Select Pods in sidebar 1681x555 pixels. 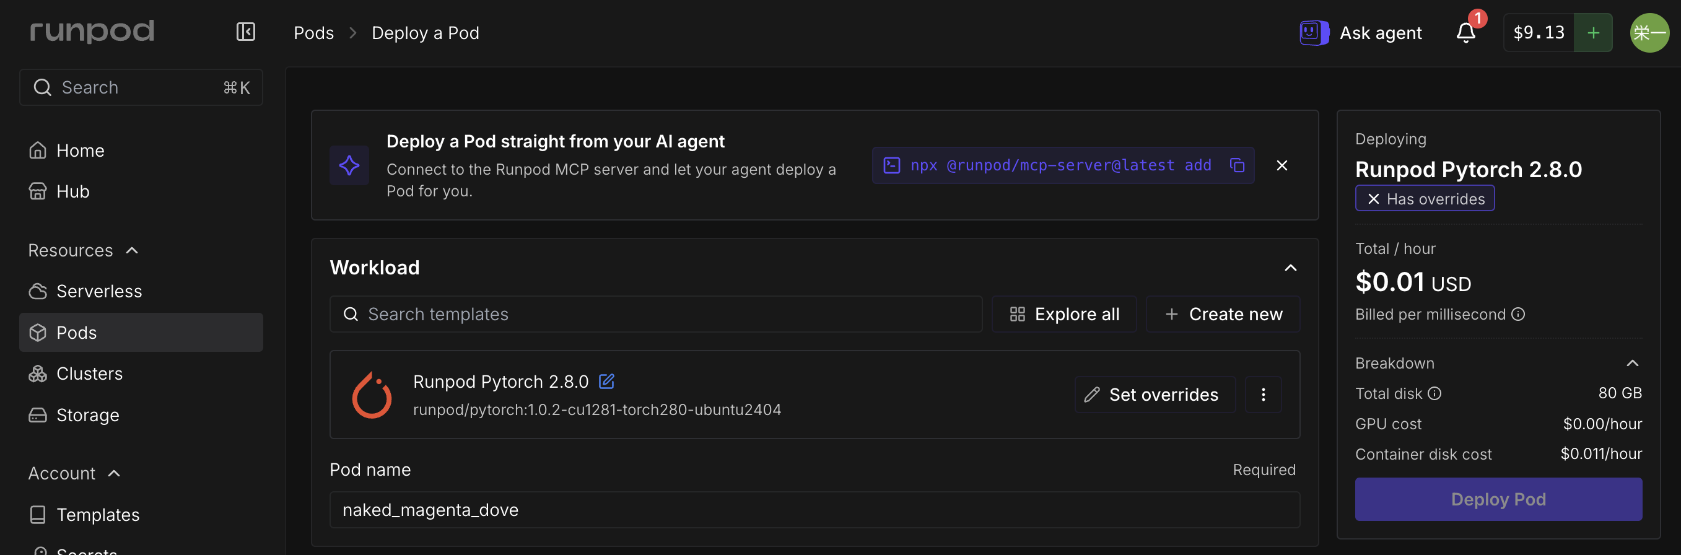tap(141, 333)
